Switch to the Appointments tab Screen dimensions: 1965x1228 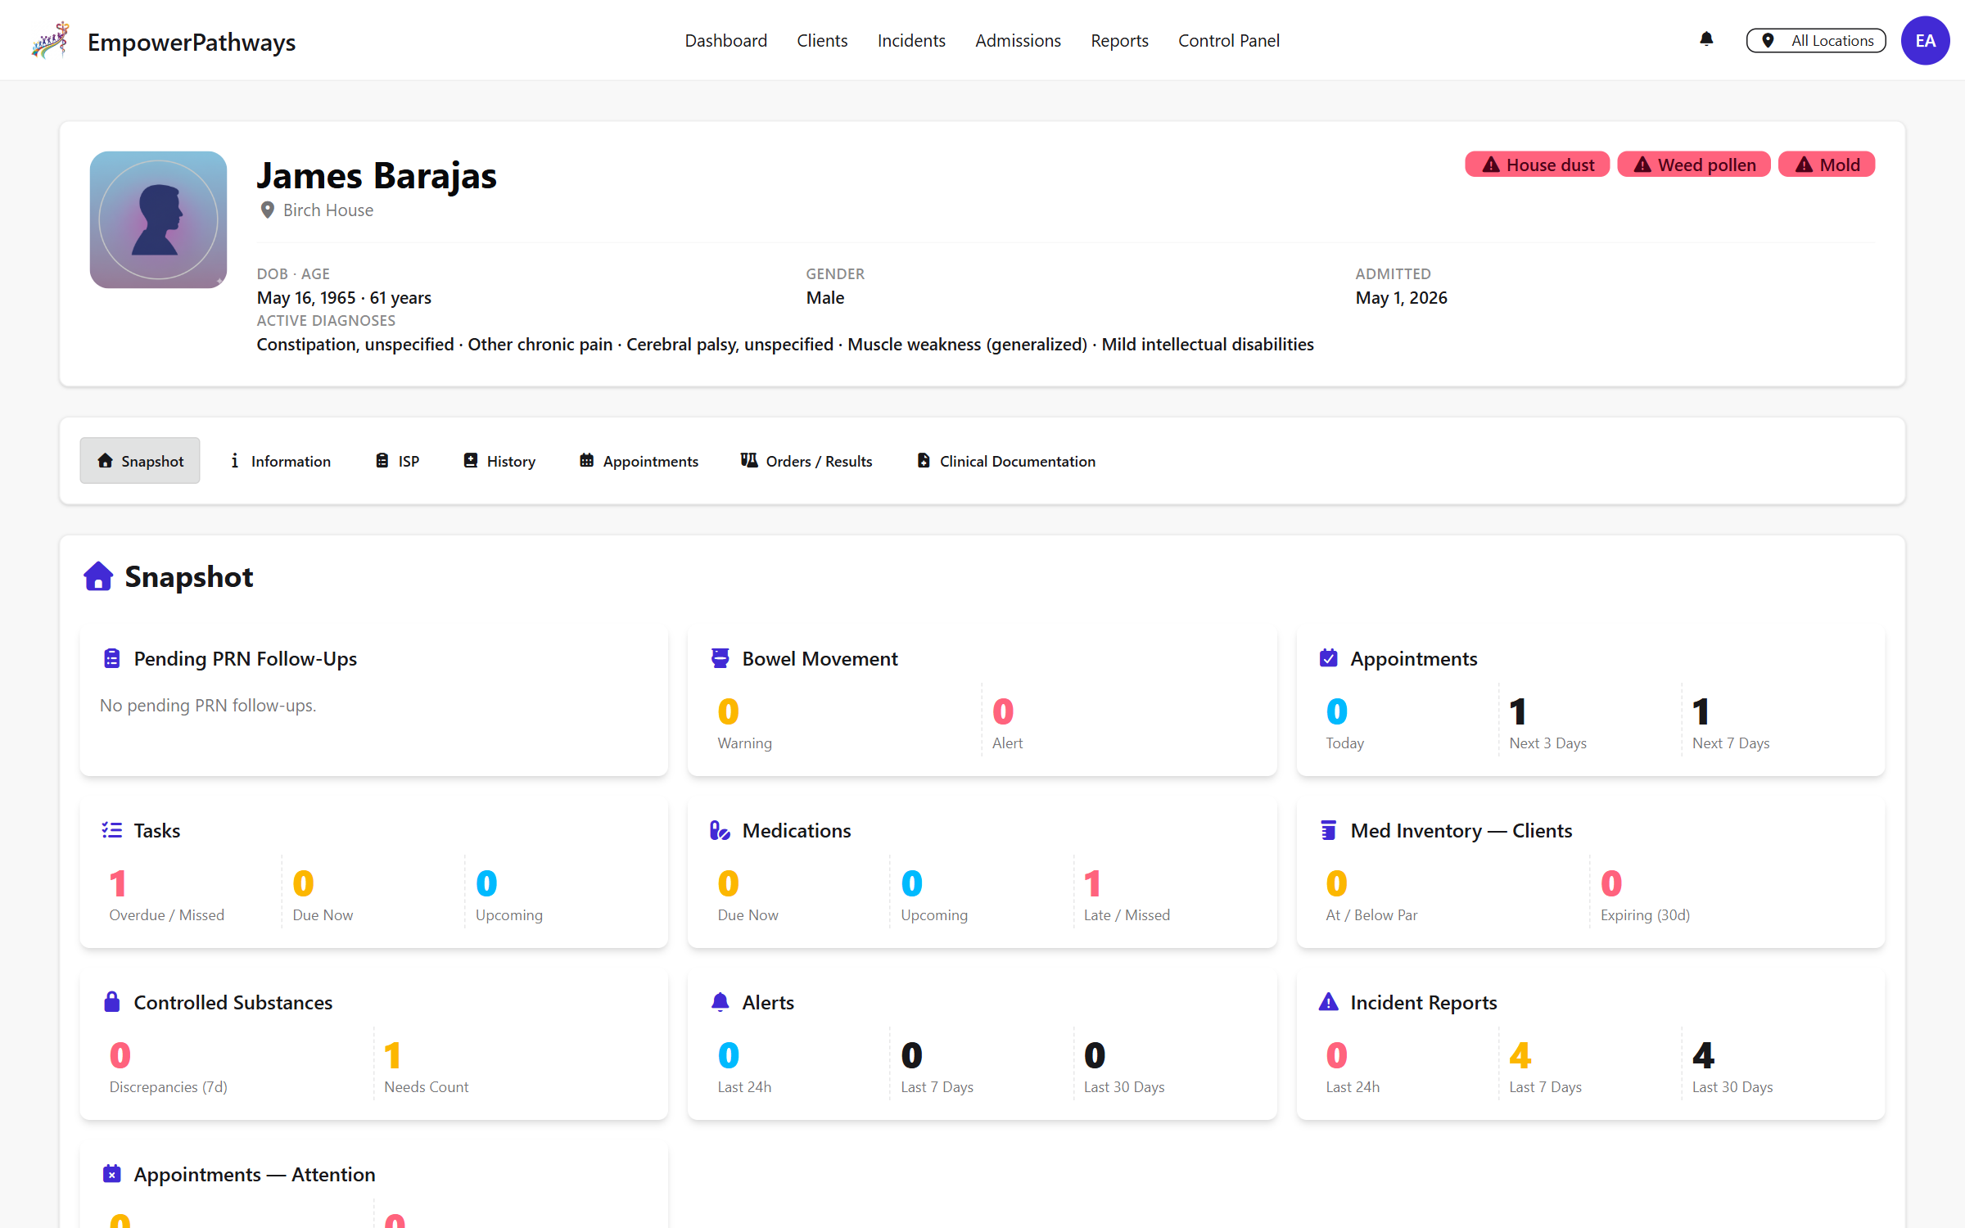click(x=639, y=461)
